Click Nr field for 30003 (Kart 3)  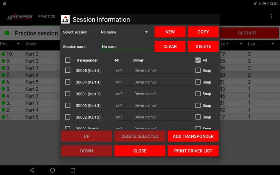pos(124,105)
